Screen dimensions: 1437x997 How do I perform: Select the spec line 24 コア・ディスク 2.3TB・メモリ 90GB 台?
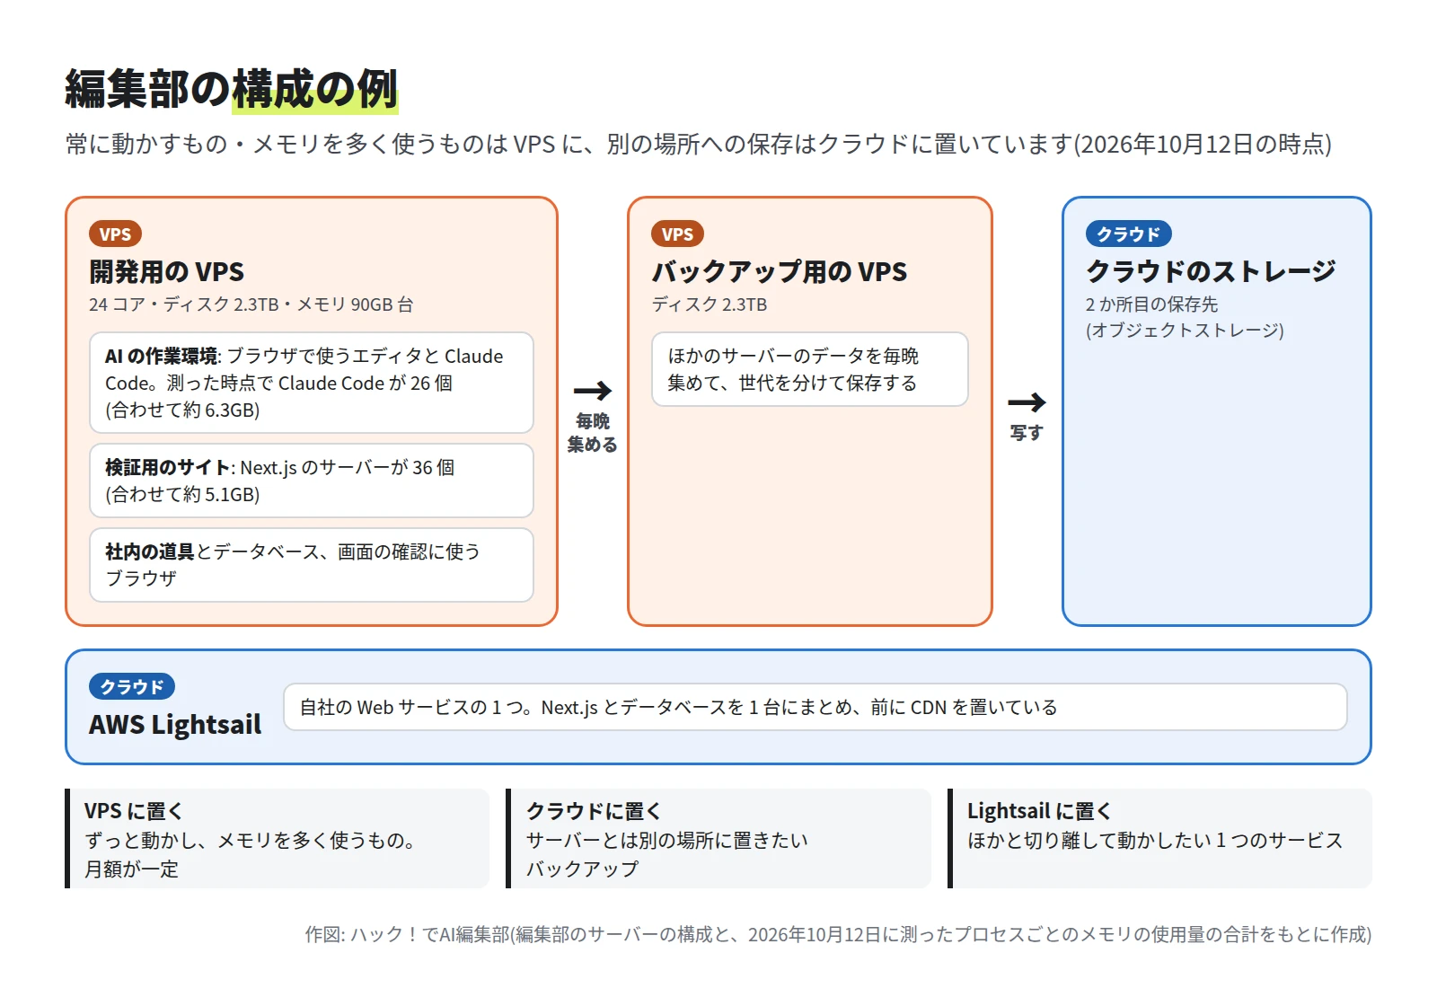pos(251,304)
